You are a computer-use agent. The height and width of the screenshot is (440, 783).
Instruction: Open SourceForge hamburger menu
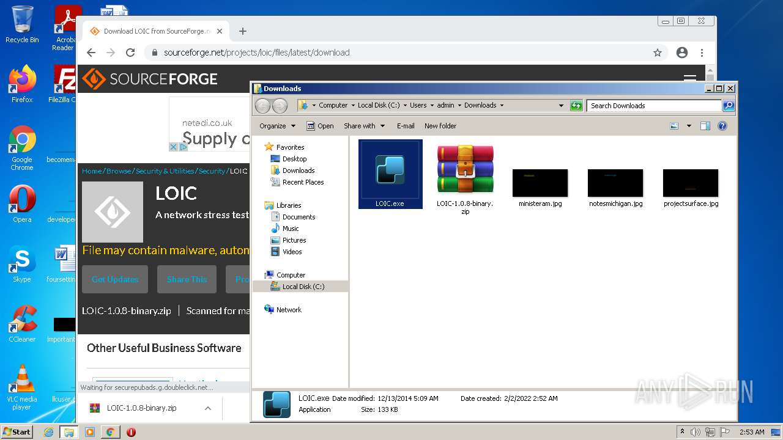[x=690, y=79]
